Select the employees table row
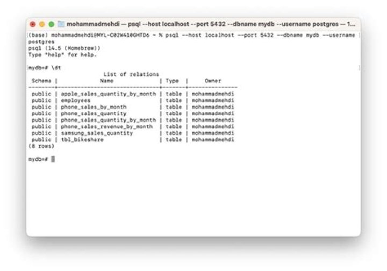Viewport: 387px width, 271px height. tap(76, 101)
